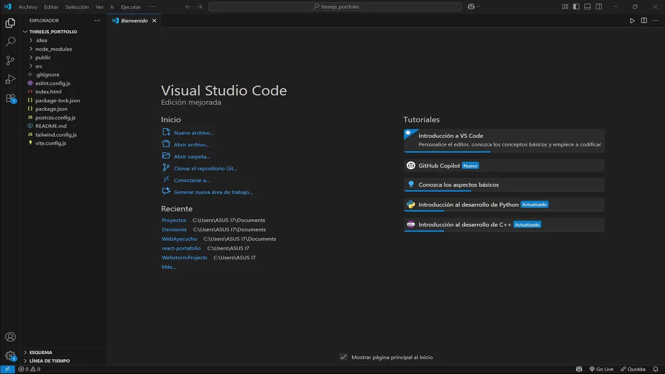Split the editor to the right

[x=644, y=21]
